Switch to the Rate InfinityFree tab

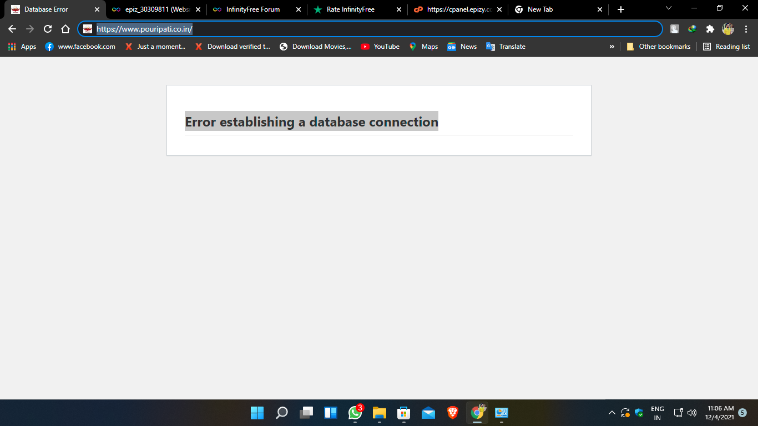pos(350,9)
